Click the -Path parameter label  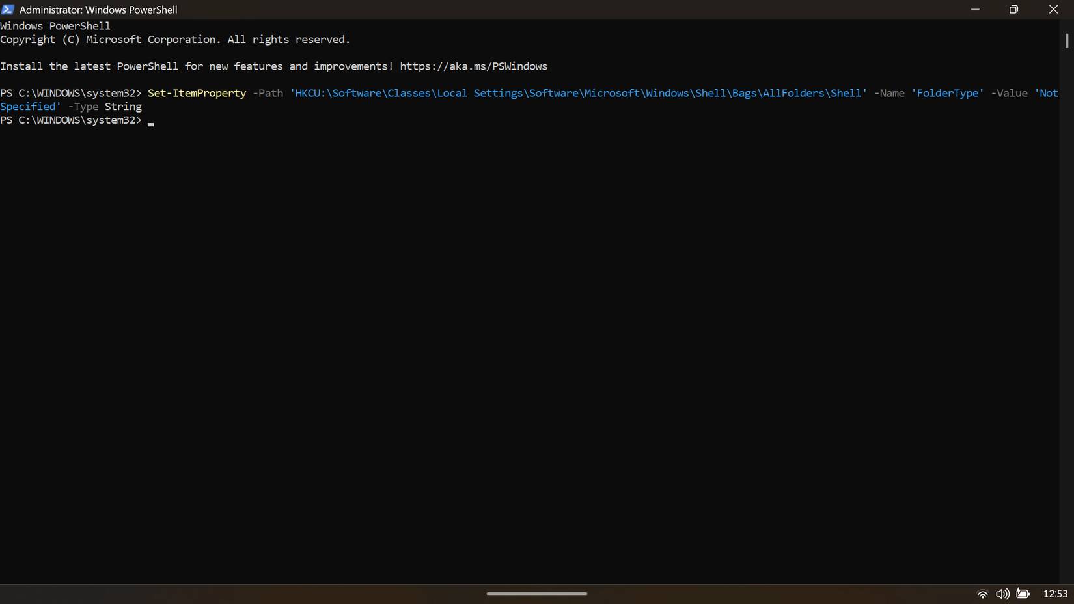(267, 93)
